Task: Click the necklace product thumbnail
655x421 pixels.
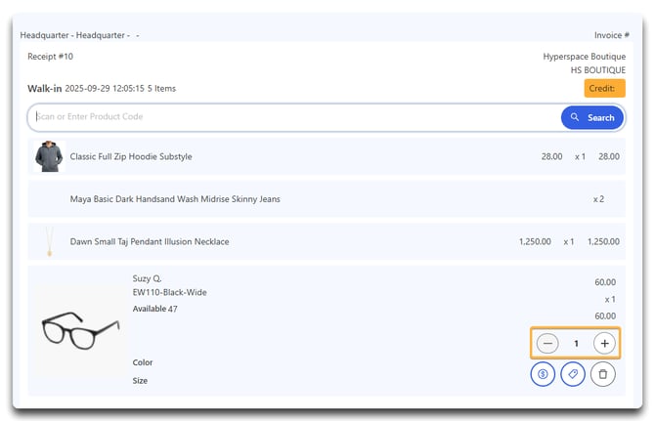Action: [48, 241]
